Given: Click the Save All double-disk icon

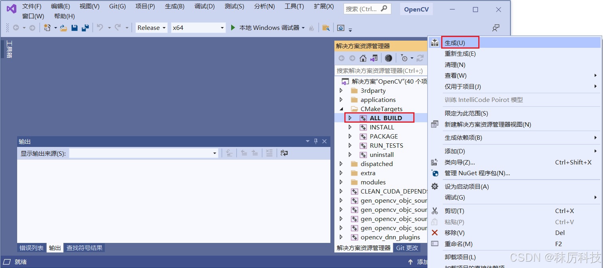Looking at the screenshot, I should [x=85, y=28].
